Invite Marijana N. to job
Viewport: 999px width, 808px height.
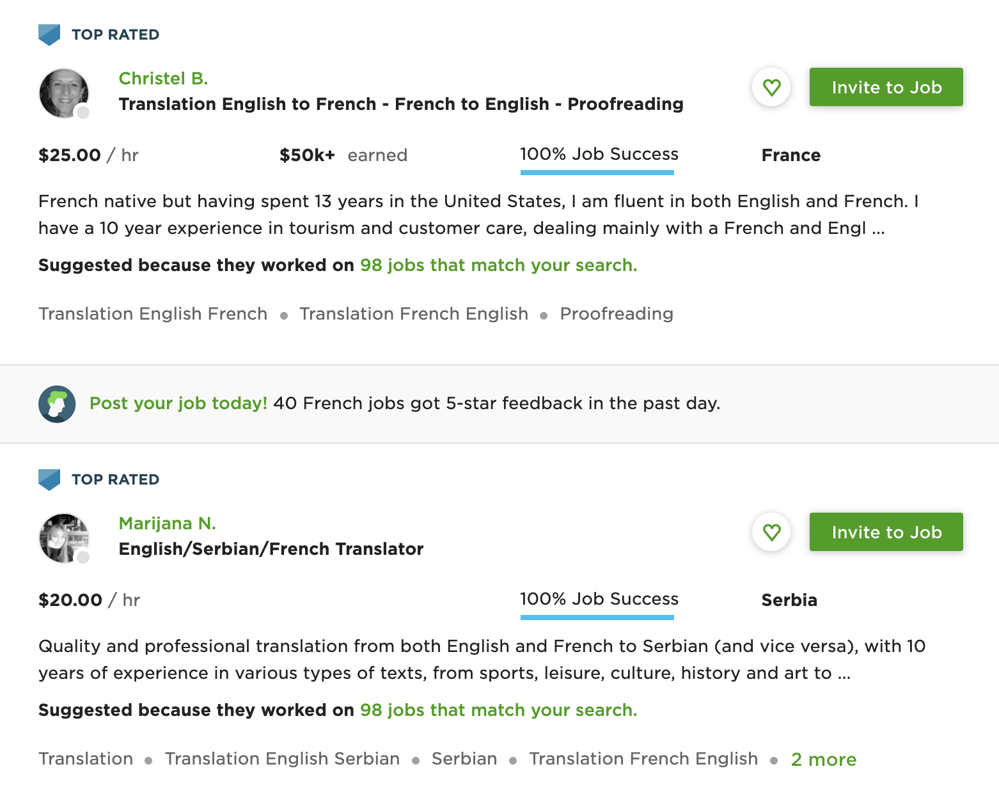pyautogui.click(x=886, y=532)
